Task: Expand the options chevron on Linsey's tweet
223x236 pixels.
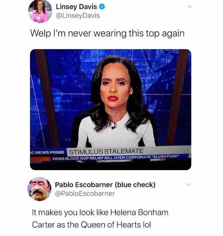Action: (x=190, y=6)
